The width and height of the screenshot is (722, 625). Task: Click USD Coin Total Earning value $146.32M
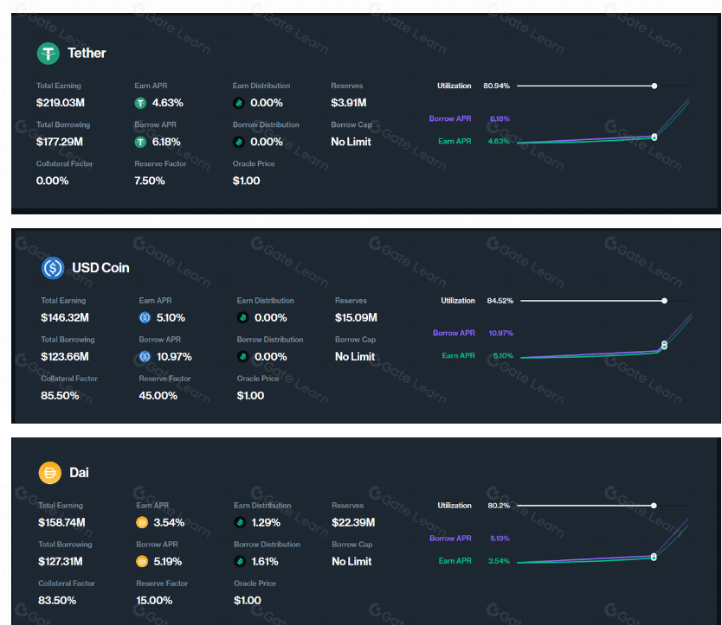(65, 318)
